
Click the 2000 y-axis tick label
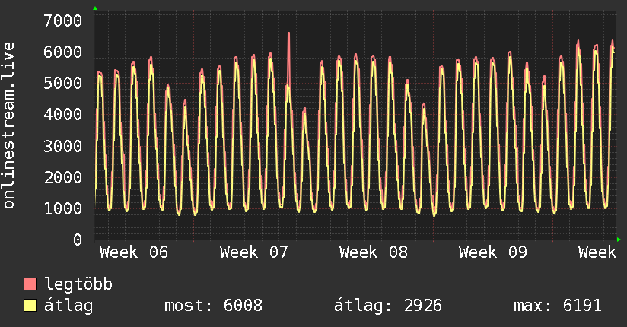[63, 177]
